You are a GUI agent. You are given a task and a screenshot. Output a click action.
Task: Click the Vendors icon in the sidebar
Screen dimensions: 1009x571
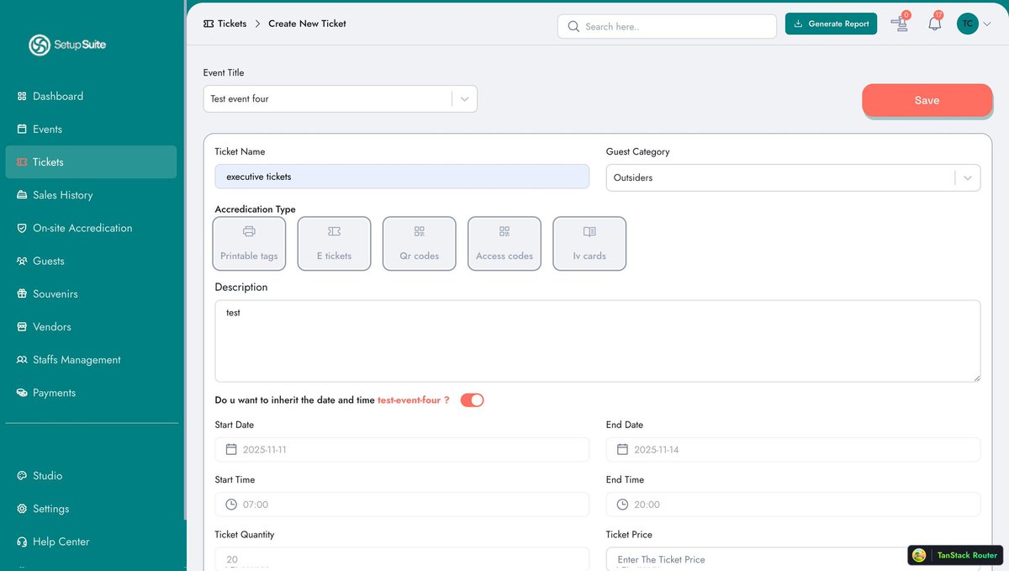click(22, 327)
